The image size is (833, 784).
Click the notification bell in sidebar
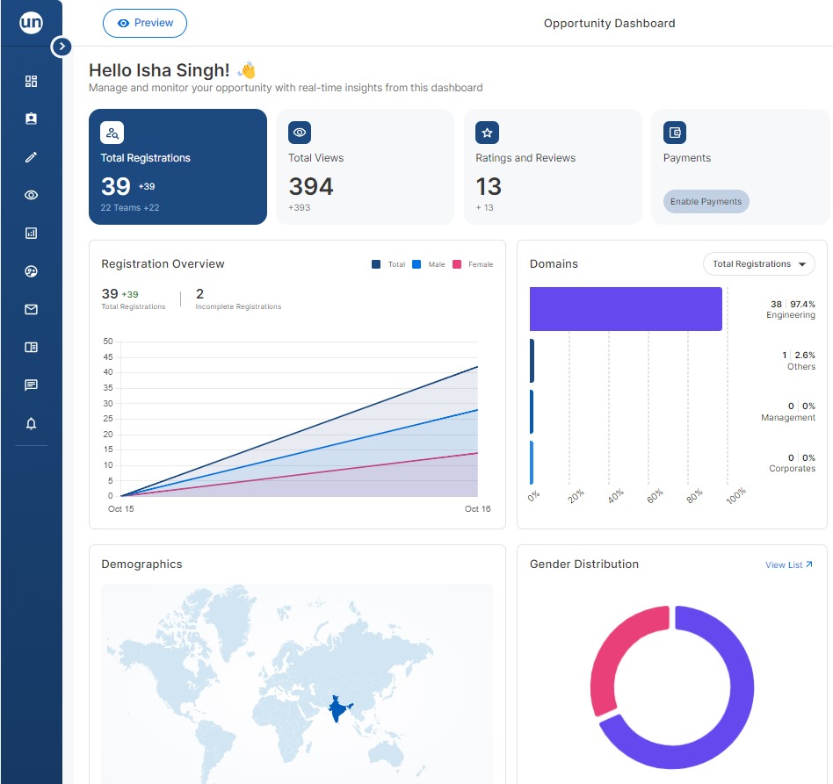(31, 423)
